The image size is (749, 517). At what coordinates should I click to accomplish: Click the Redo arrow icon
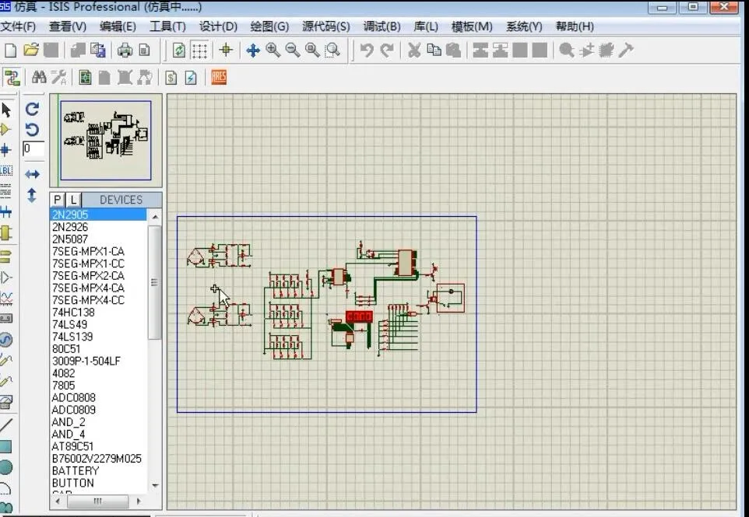[387, 50]
